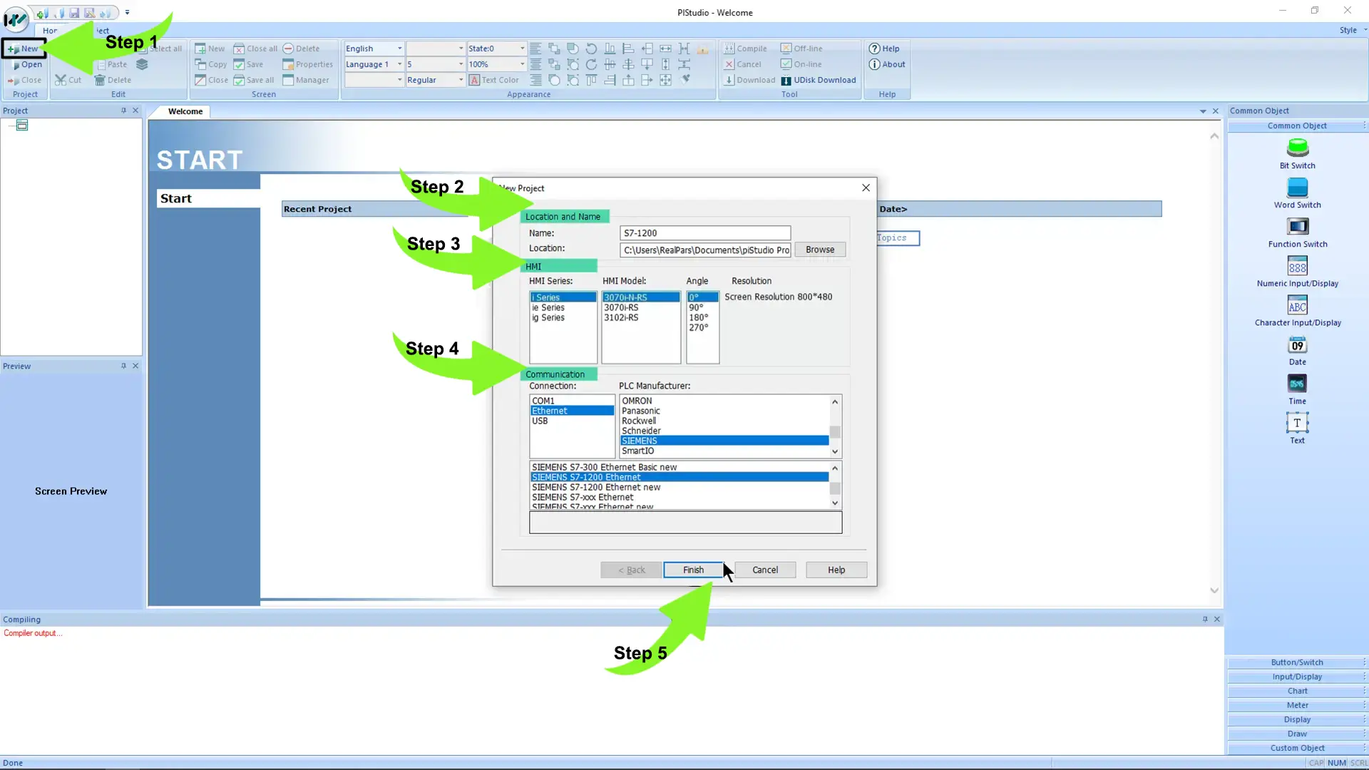Click Text Color tool

point(493,80)
